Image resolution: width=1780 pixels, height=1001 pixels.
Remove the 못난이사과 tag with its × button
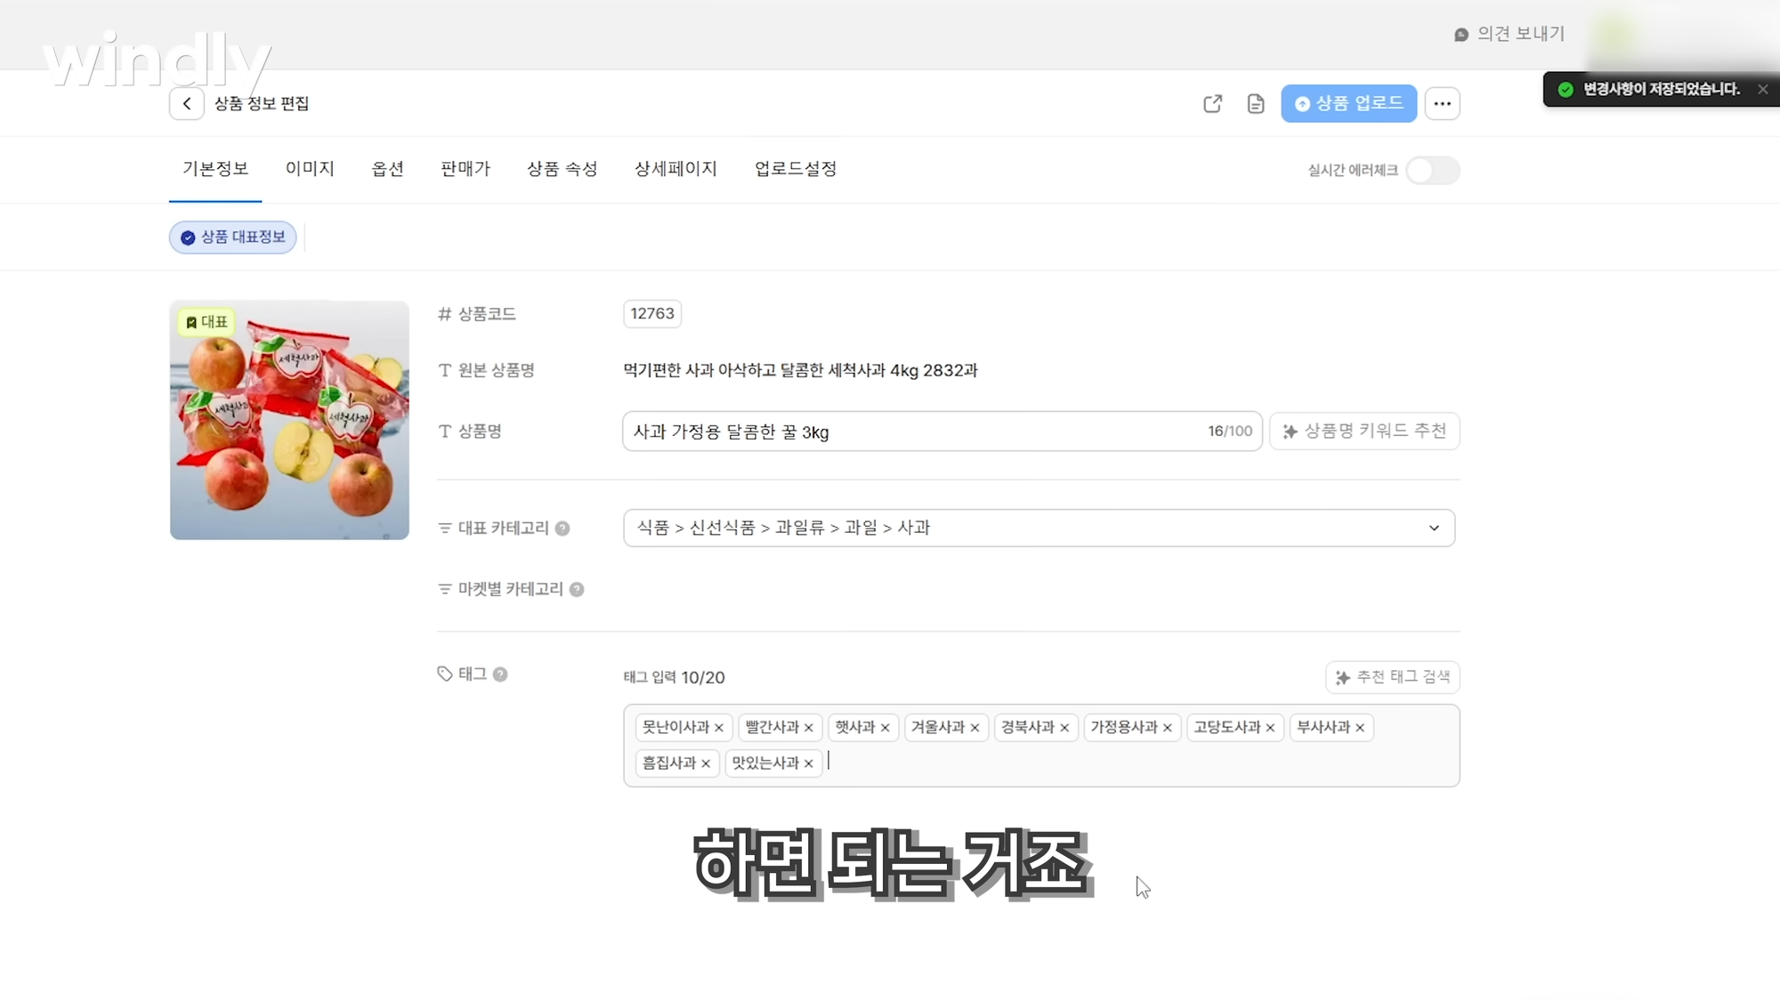719,727
